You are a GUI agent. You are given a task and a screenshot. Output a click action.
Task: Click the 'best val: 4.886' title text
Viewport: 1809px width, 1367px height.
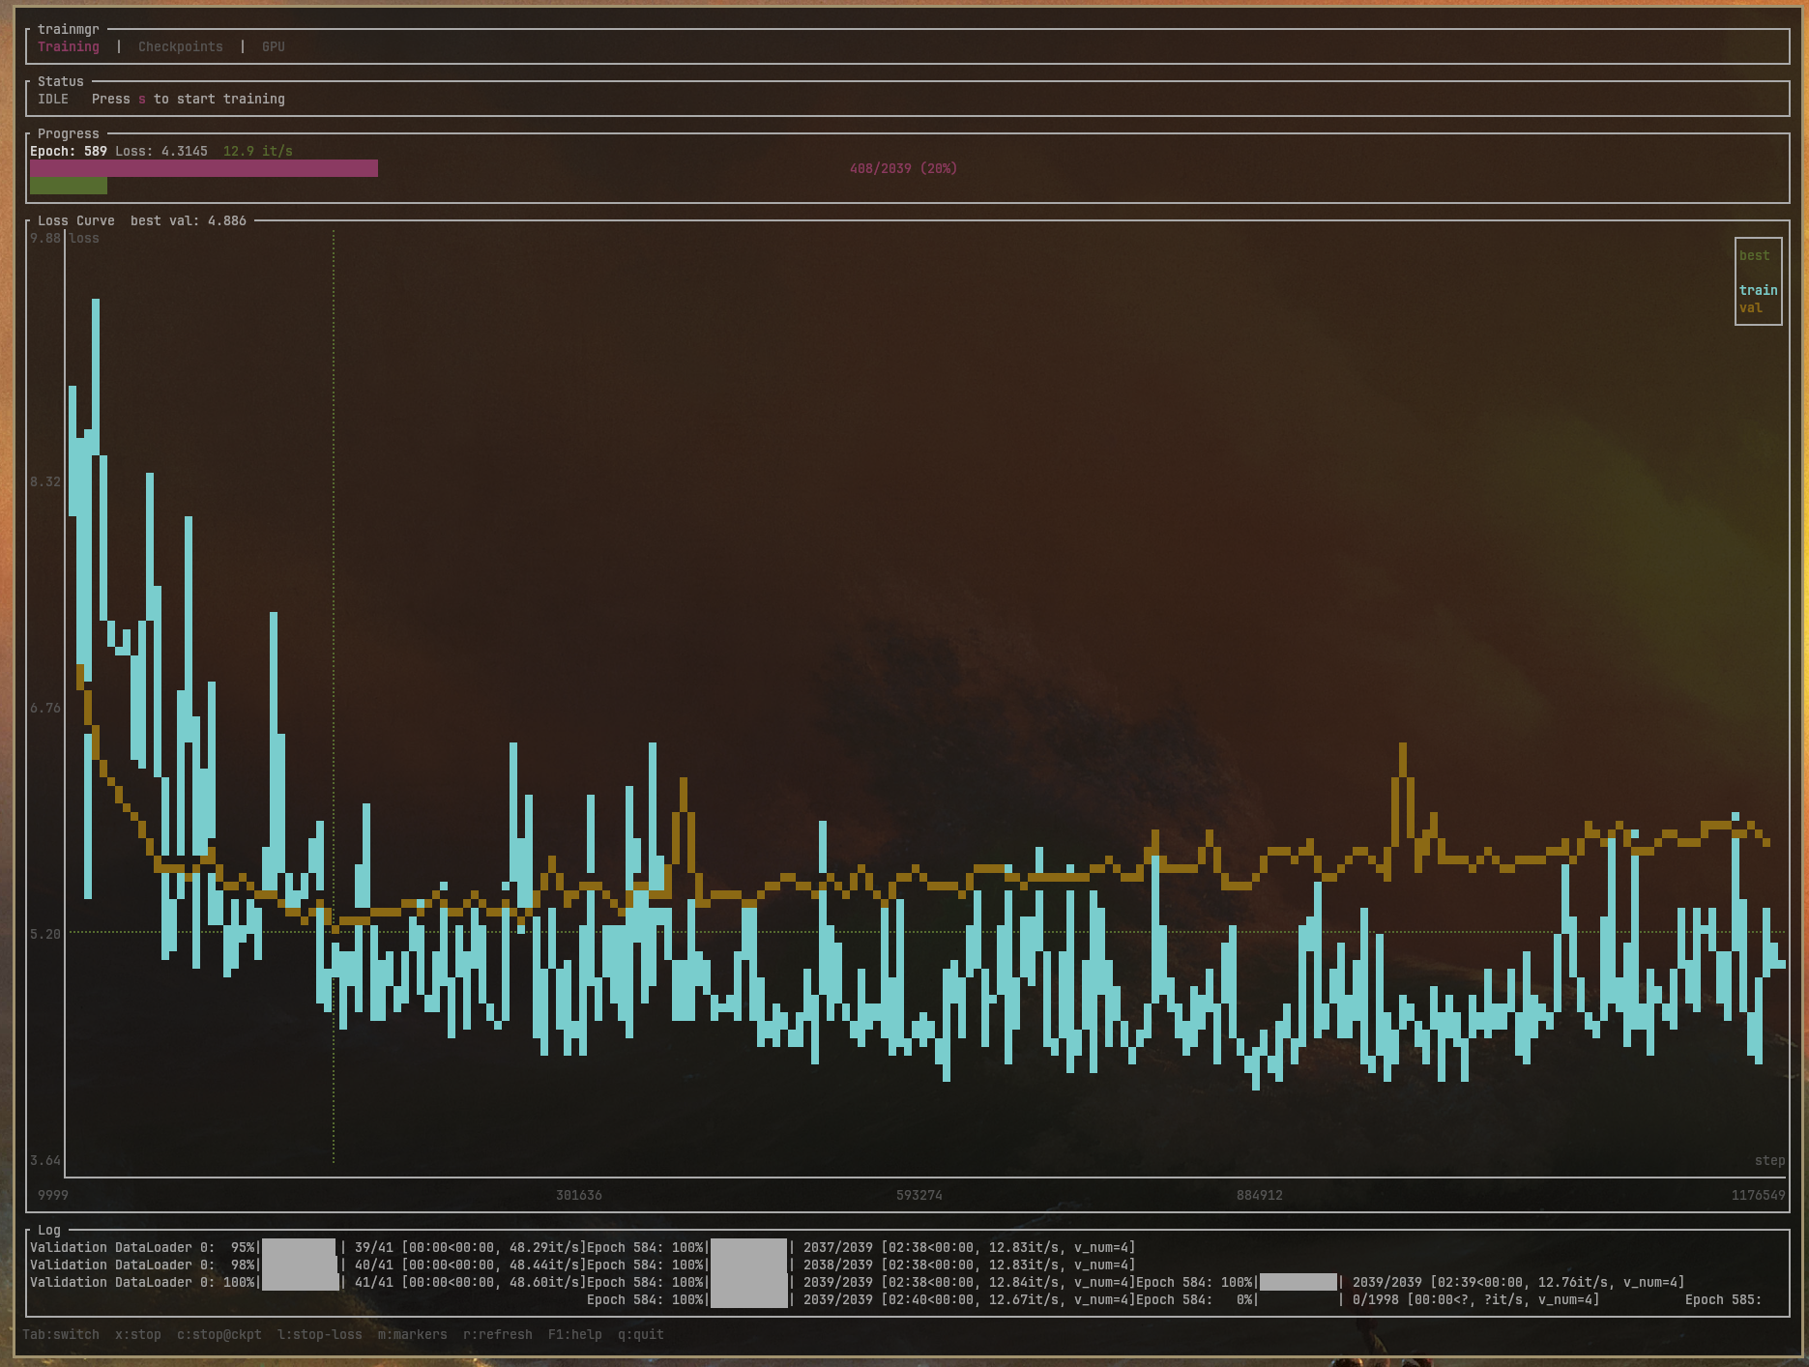(189, 220)
